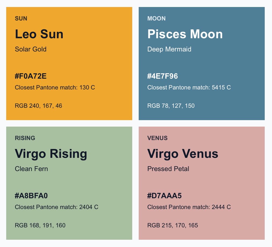The image size is (272, 247).
Task: Click the RGB 168, 191, 160 value
Action: point(40,225)
